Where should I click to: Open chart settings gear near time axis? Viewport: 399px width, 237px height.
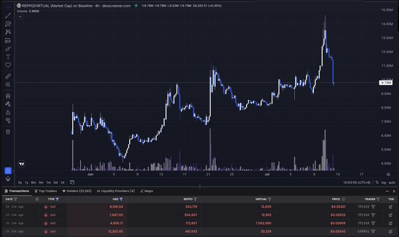tap(388, 174)
